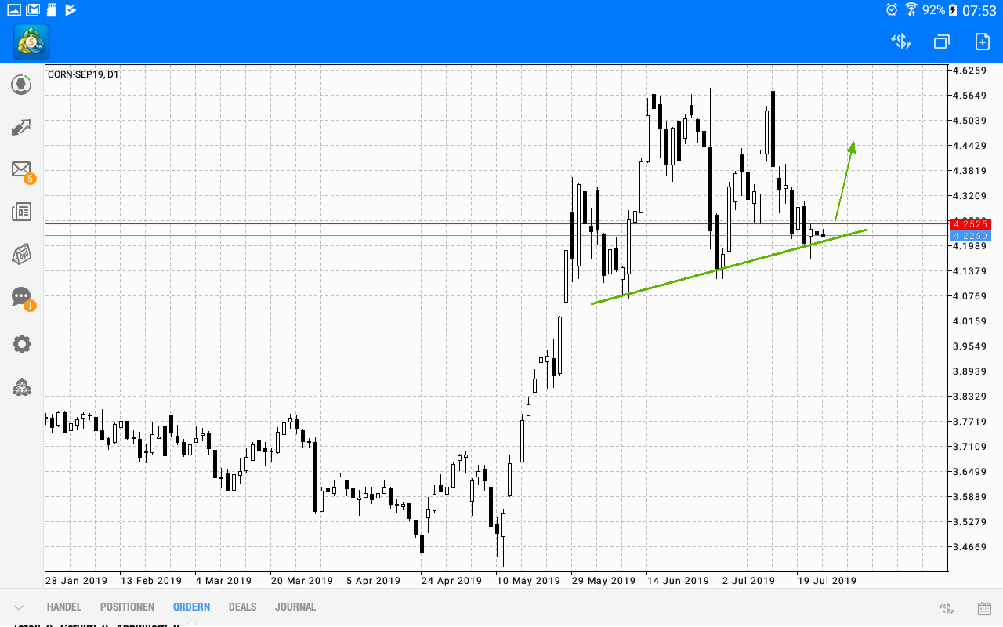This screenshot has height=627, width=1003.
Task: View the JOURNAL tab
Action: [x=295, y=607]
